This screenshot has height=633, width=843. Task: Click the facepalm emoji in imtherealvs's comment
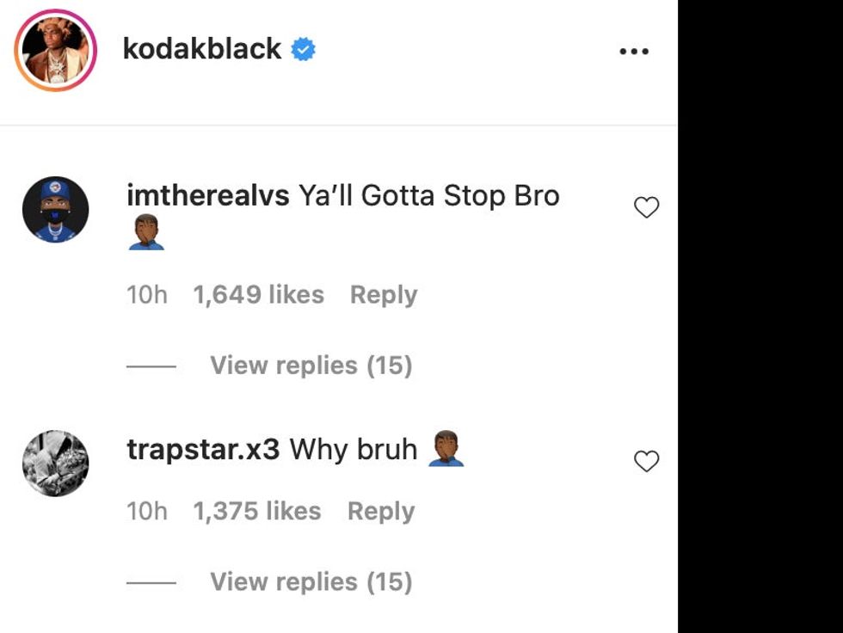click(x=145, y=233)
